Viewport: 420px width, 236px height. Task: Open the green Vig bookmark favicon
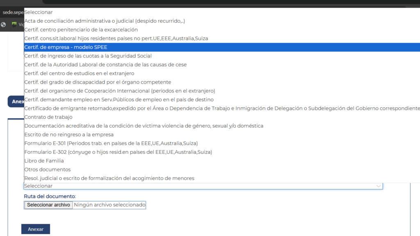point(14,24)
